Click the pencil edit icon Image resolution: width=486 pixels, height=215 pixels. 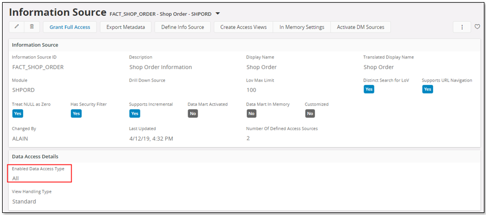point(16,27)
